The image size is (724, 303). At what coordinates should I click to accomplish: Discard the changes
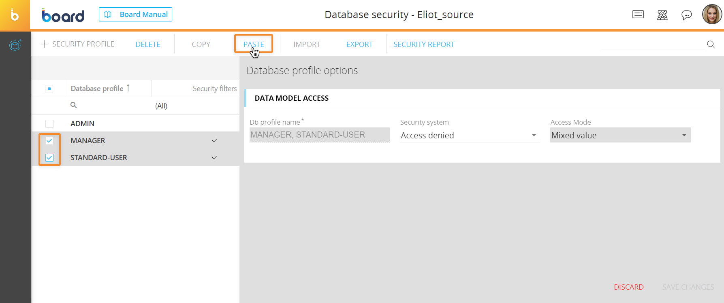pyautogui.click(x=629, y=287)
